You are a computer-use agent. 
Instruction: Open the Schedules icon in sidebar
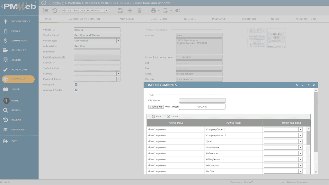tap(6, 50)
